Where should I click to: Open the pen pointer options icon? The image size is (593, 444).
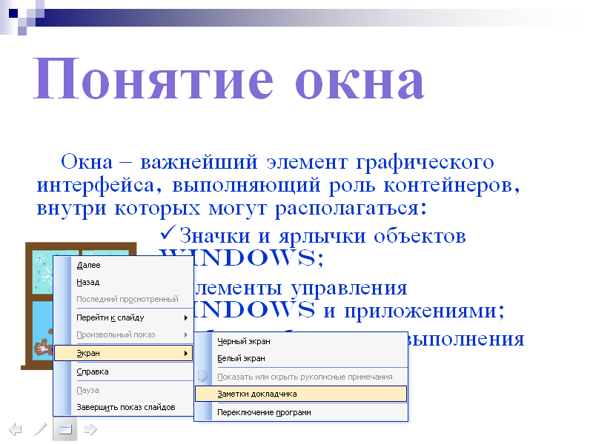(40, 429)
